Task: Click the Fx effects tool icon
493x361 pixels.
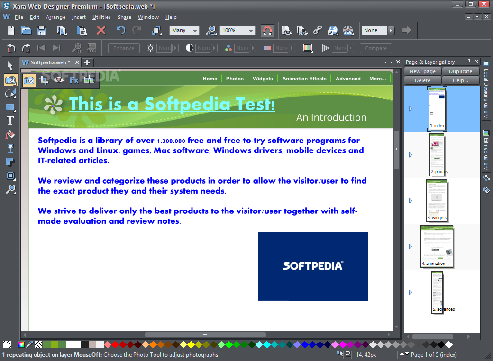Action: [74, 80]
